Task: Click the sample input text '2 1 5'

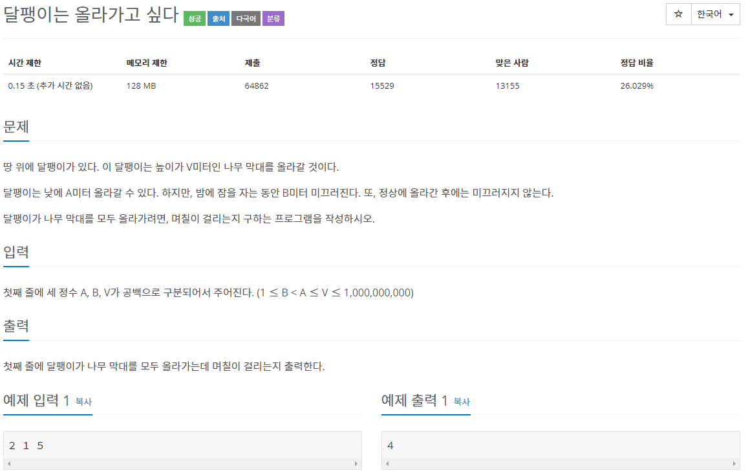Action: tap(27, 445)
